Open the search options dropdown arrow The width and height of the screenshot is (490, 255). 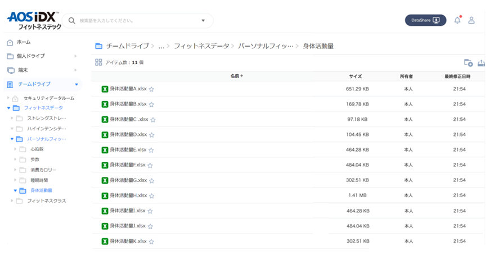[203, 21]
